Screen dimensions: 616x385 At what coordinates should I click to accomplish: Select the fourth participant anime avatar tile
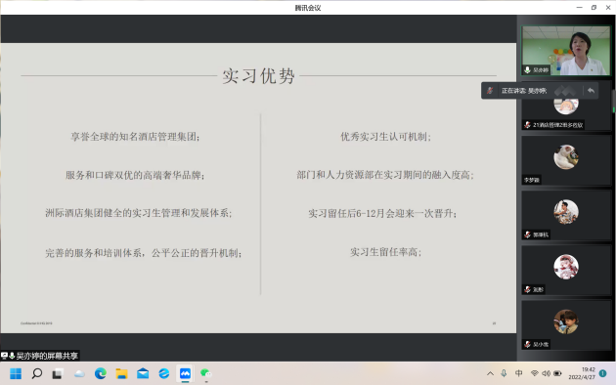pyautogui.click(x=566, y=271)
